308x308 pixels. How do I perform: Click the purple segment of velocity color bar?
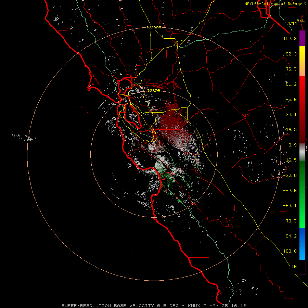(x=302, y=38)
